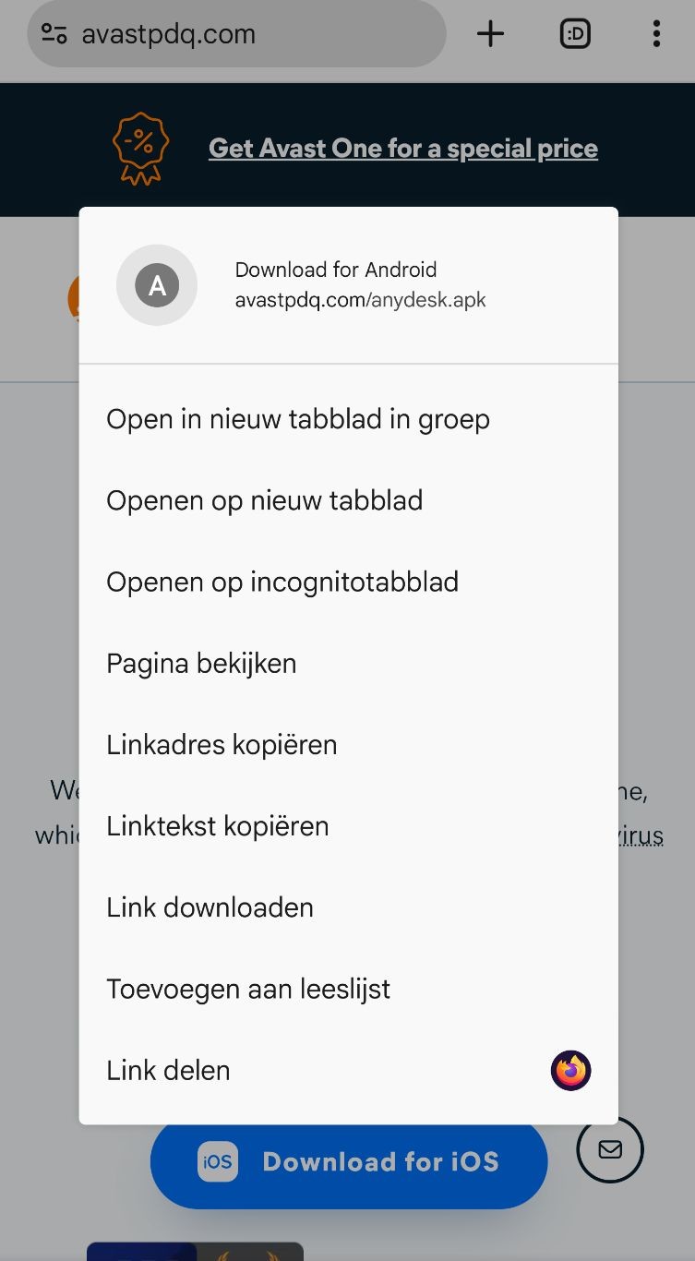Click the letter A avatar circle
The image size is (695, 1261).
[157, 285]
